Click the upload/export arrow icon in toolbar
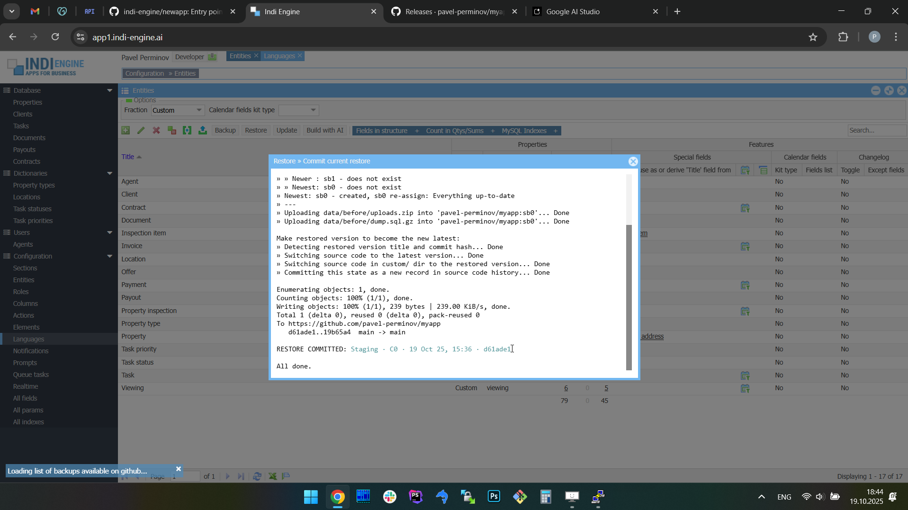This screenshot has height=510, width=908. tap(203, 131)
